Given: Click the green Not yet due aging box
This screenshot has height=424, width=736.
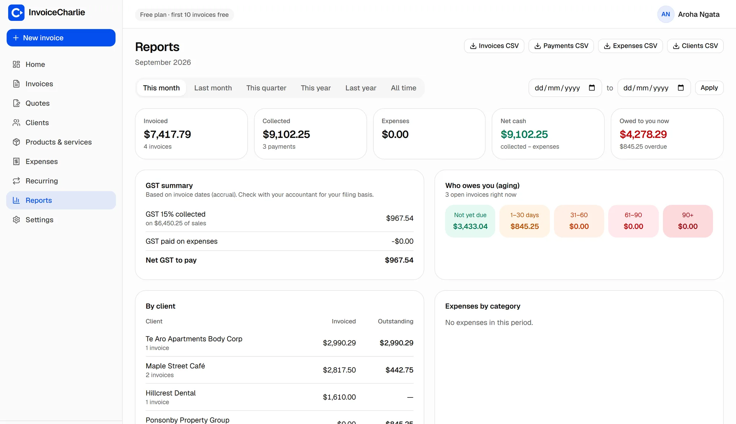Looking at the screenshot, I should (x=470, y=221).
